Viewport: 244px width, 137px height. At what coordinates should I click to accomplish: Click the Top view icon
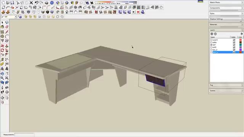coord(62,12)
